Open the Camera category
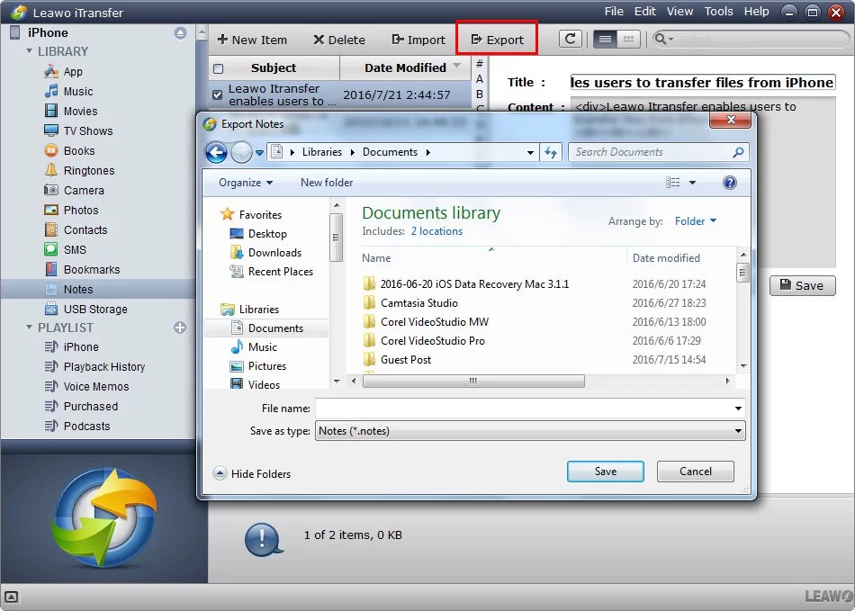The height and width of the screenshot is (611, 855). 84,190
